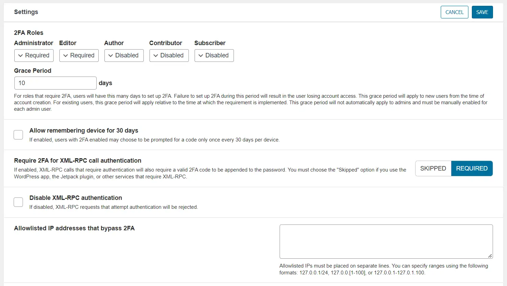Focus the Grace Period days field
507x286 pixels.
click(x=55, y=83)
